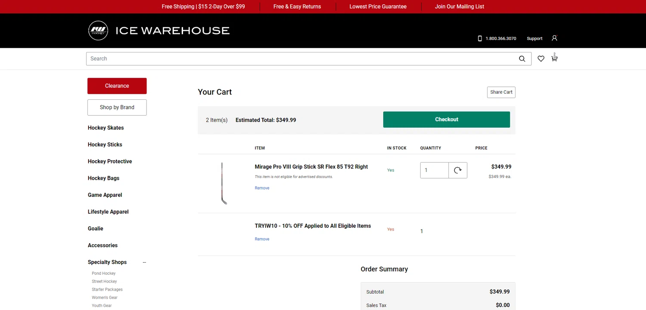Open the Support link
646x310 pixels.
click(534, 39)
